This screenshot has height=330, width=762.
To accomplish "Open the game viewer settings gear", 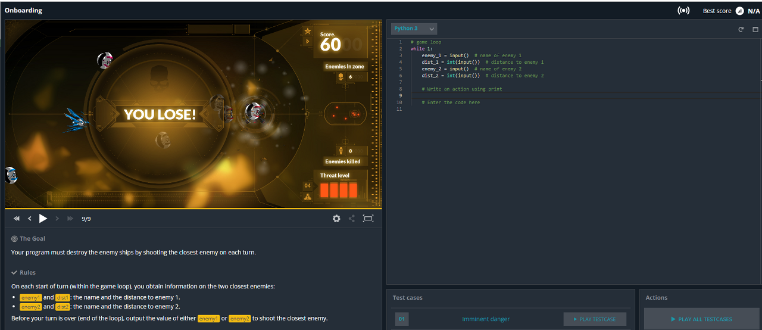I will (x=336, y=219).
